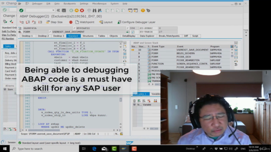The width and height of the screenshot is (271, 152).
Task: Click the Create New Session icon
Action: point(130,11)
